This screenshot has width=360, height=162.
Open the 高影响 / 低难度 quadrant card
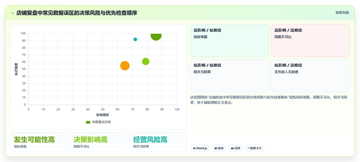(230, 40)
